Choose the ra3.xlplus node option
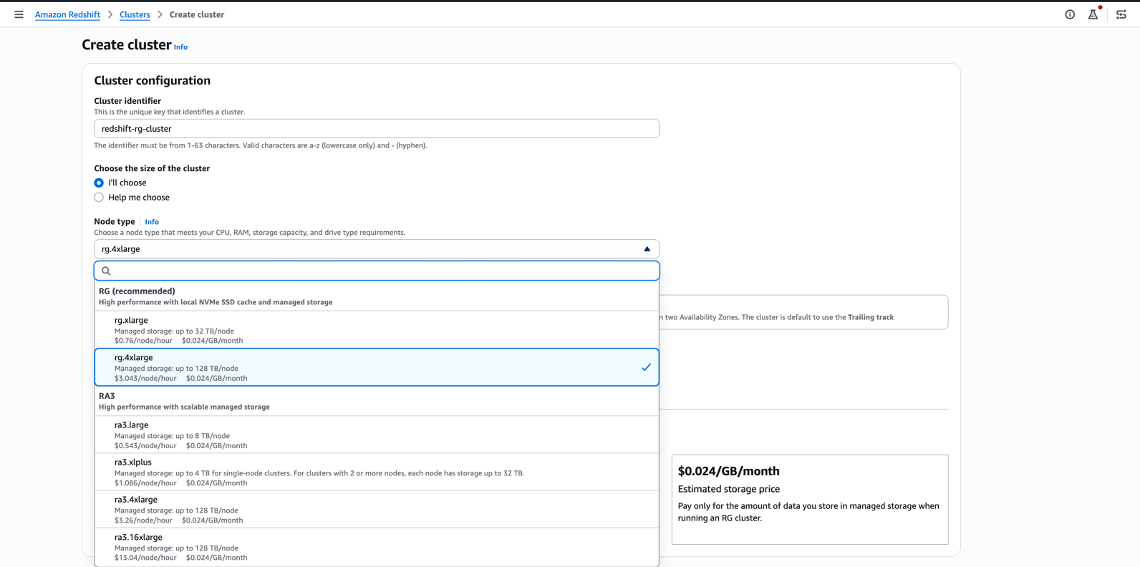The width and height of the screenshot is (1140, 567). [x=377, y=472]
